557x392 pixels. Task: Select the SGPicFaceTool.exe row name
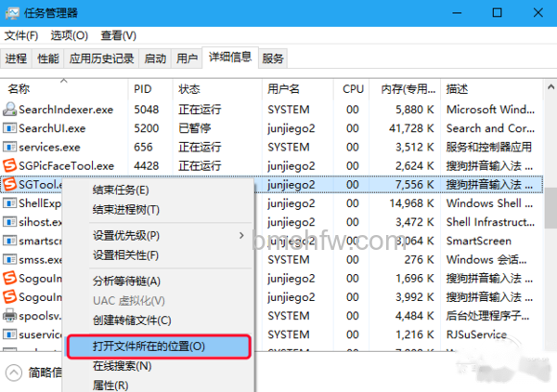(67, 165)
